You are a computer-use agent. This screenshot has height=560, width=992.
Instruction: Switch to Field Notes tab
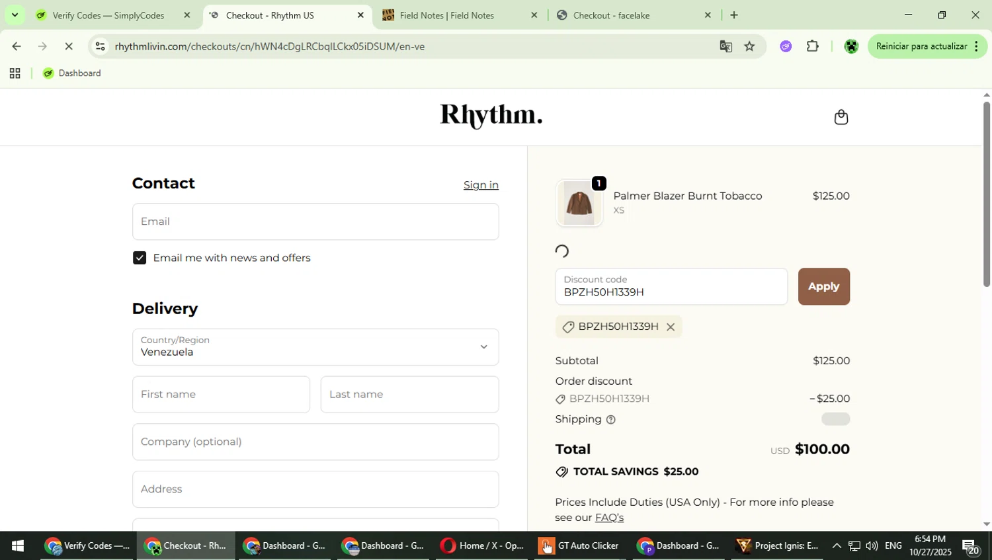pyautogui.click(x=460, y=15)
